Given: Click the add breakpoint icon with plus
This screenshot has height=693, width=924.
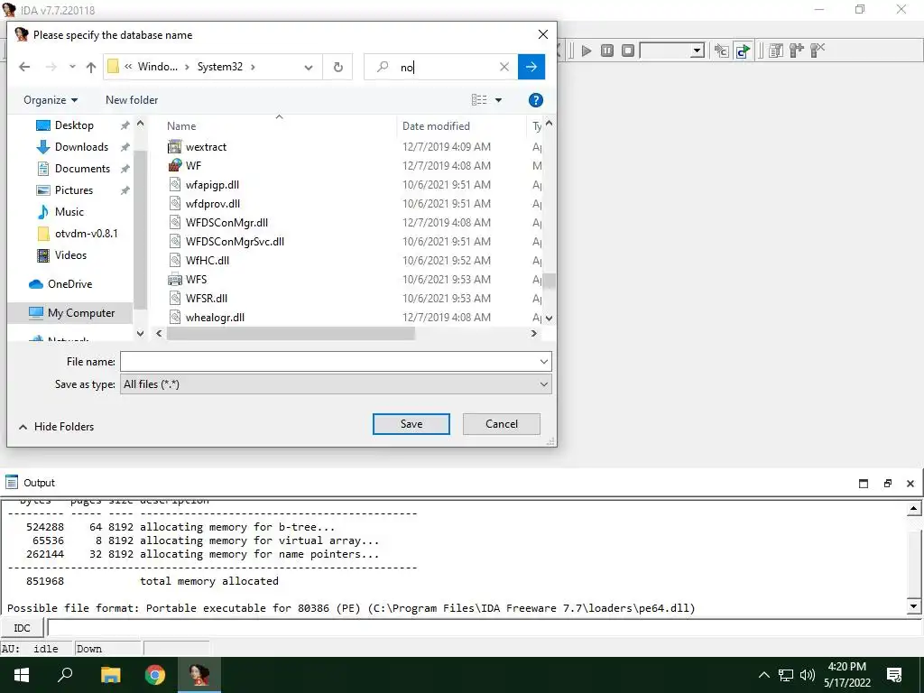Looking at the screenshot, I should [797, 51].
